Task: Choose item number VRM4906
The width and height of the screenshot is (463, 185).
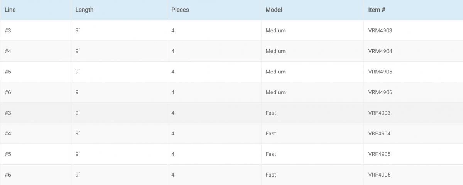Action: (380, 92)
